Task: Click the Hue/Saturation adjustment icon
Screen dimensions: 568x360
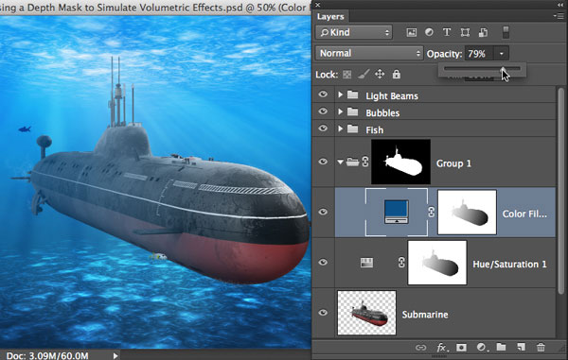Action: 366,263
